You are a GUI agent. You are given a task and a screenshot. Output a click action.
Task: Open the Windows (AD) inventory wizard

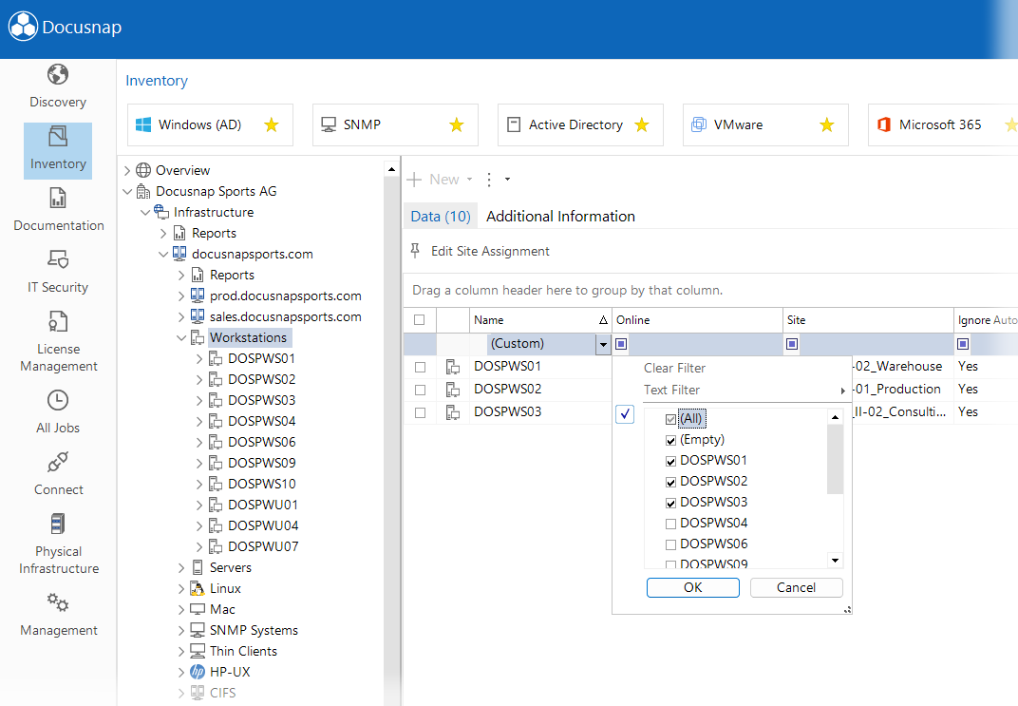(210, 124)
